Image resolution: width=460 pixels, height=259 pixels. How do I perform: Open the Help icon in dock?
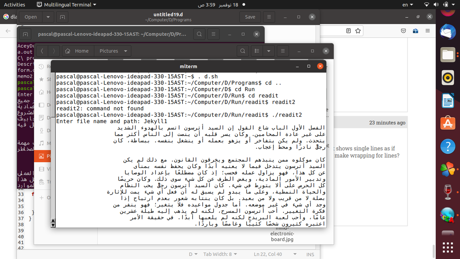click(447, 146)
